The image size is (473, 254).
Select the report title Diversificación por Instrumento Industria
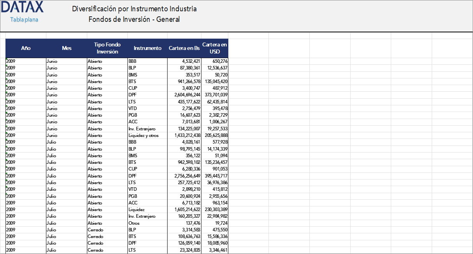coord(134,9)
